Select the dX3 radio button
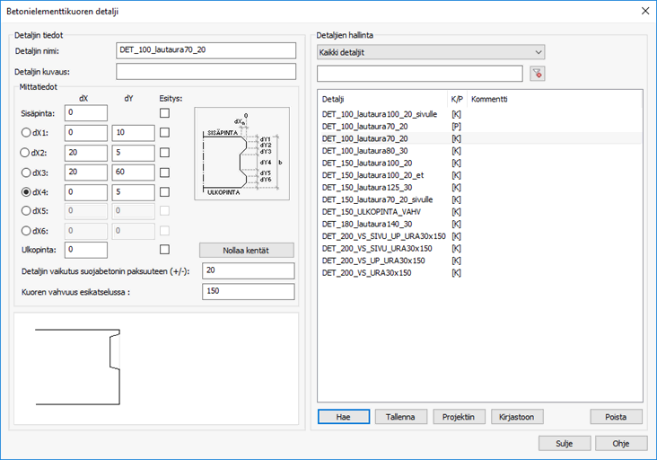The width and height of the screenshot is (657, 460). click(25, 172)
